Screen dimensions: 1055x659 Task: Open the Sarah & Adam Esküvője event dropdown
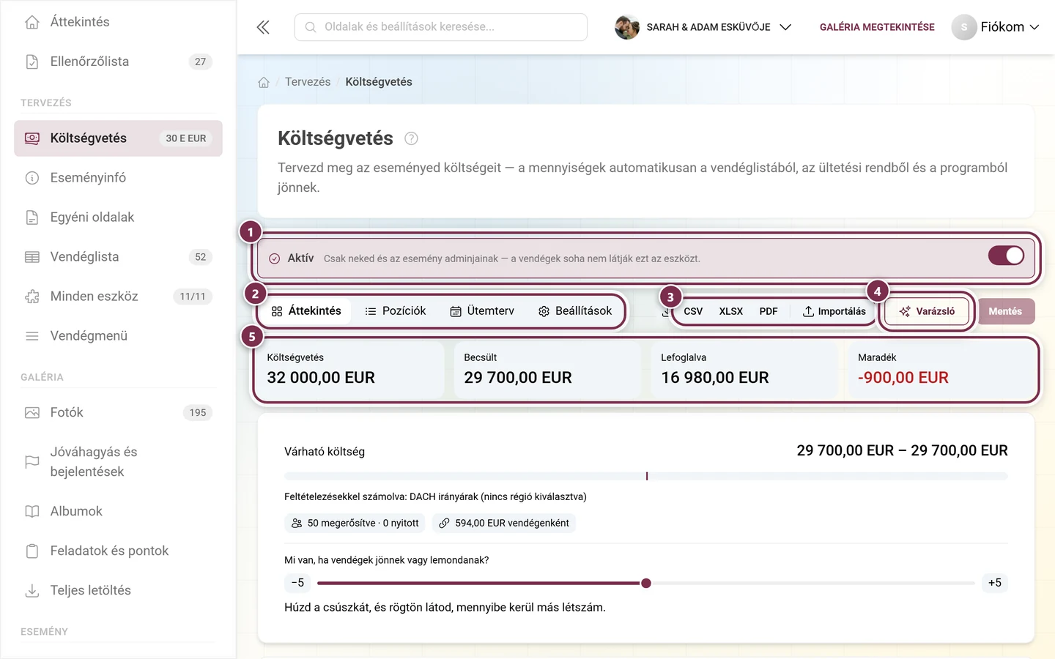(x=703, y=27)
